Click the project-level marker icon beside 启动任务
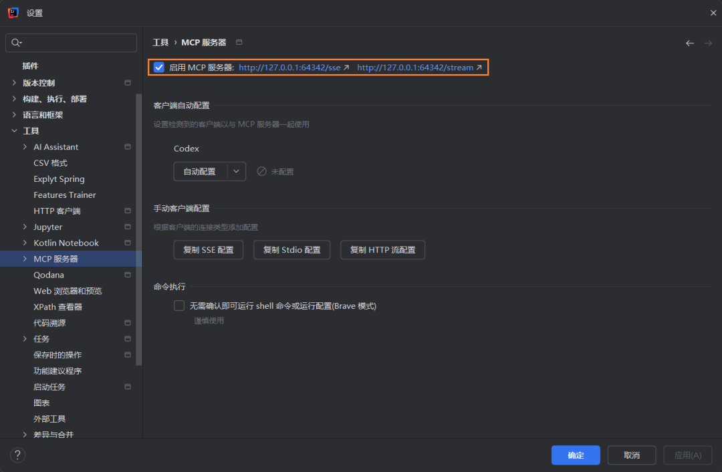The image size is (722, 472). [128, 387]
